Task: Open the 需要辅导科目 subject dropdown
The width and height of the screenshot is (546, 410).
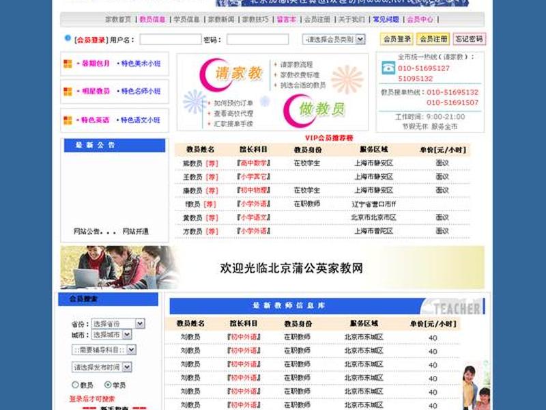Action: [104, 350]
